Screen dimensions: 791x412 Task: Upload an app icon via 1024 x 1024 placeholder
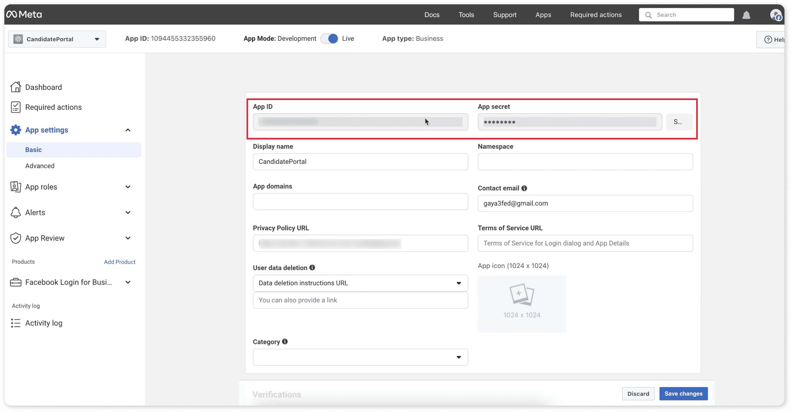(x=522, y=304)
